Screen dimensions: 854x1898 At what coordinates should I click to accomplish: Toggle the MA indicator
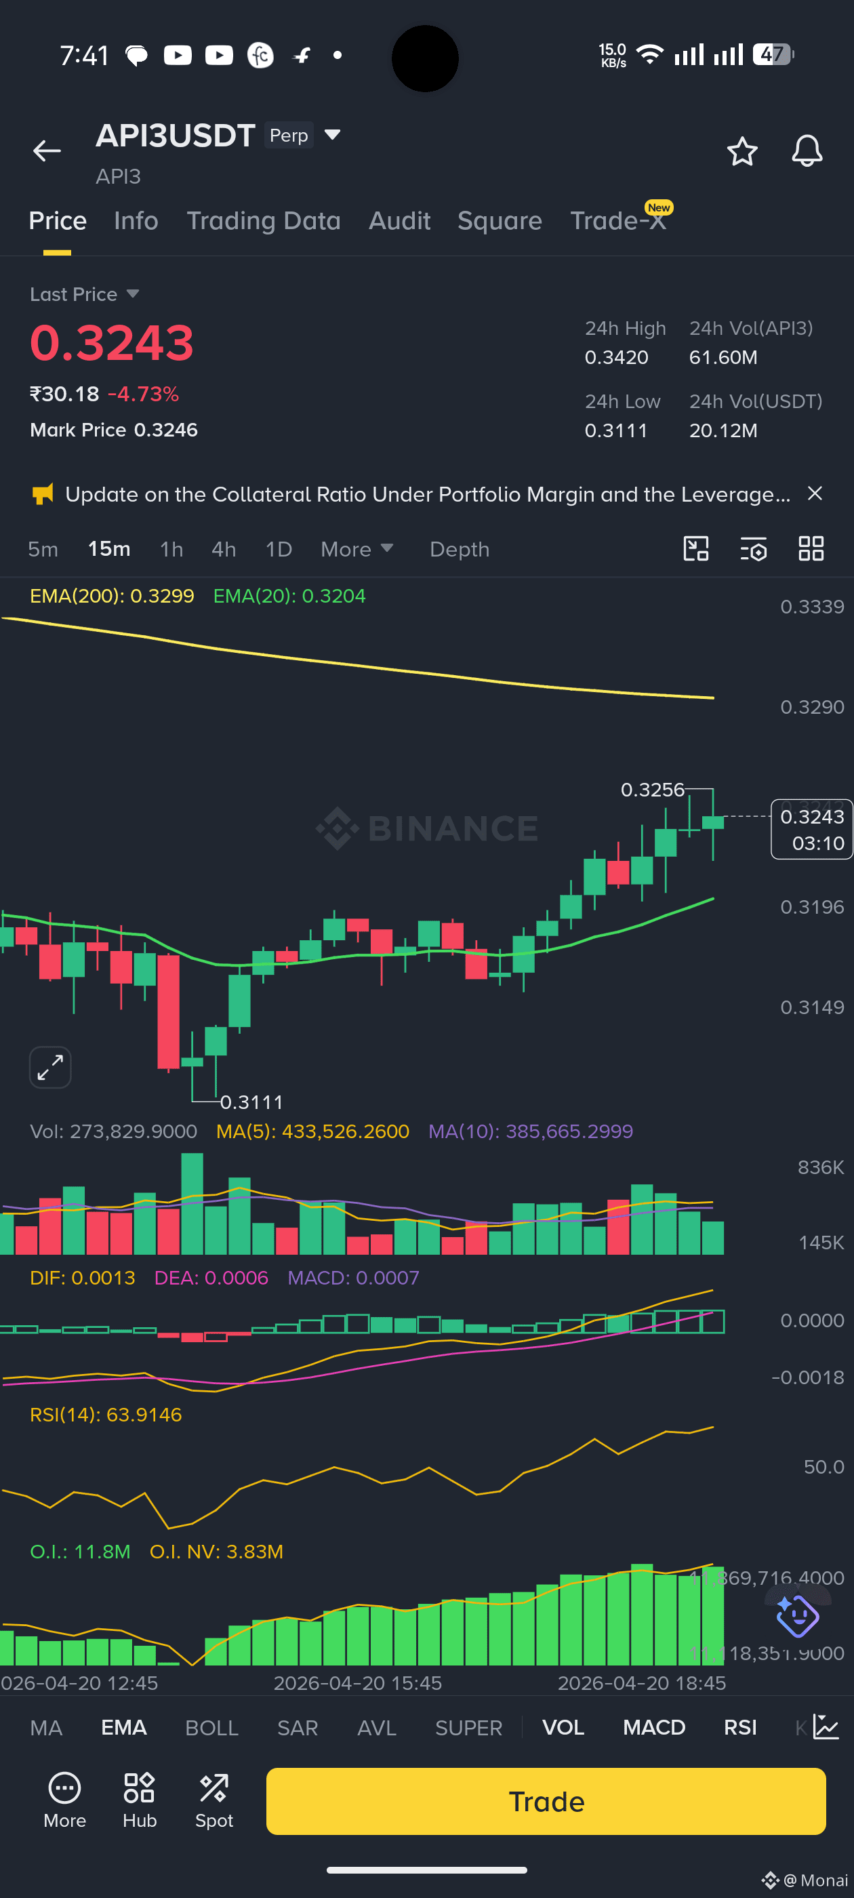pyautogui.click(x=45, y=1727)
